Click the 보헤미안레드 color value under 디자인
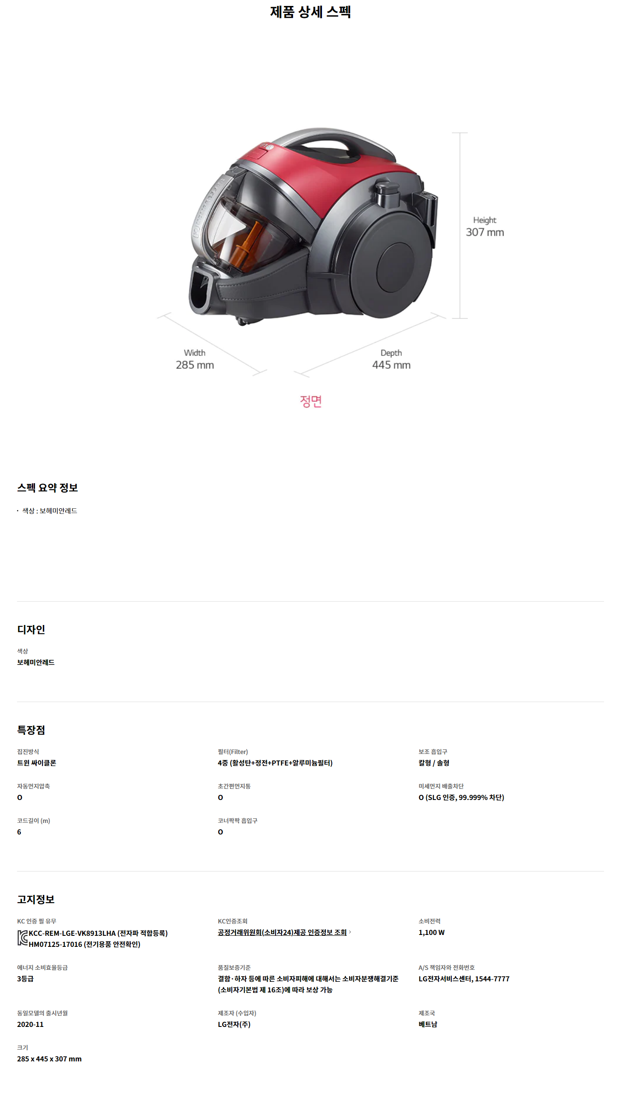The width and height of the screenshot is (621, 1098). click(x=36, y=662)
